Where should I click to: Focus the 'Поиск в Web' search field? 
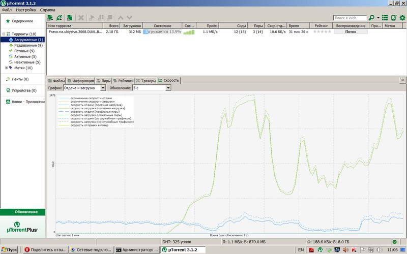click(350, 18)
